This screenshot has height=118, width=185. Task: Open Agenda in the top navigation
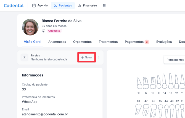(x=40, y=6)
